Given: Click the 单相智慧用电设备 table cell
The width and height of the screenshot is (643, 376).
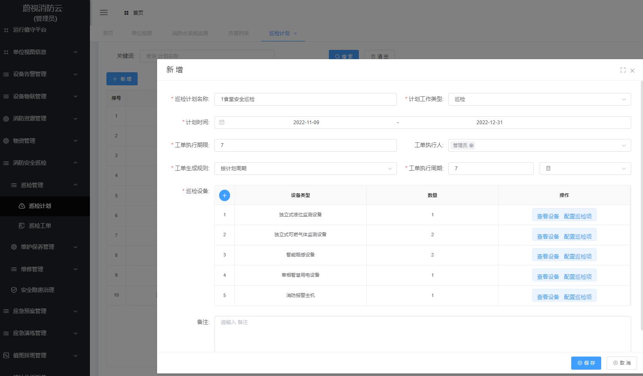Looking at the screenshot, I should tap(300, 275).
